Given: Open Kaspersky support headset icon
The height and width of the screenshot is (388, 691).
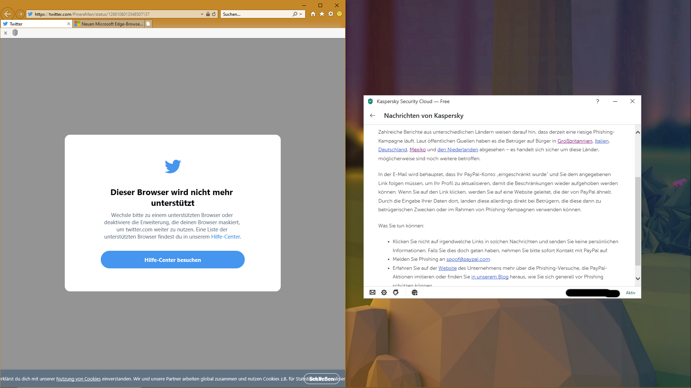Looking at the screenshot, I should pyautogui.click(x=396, y=292).
